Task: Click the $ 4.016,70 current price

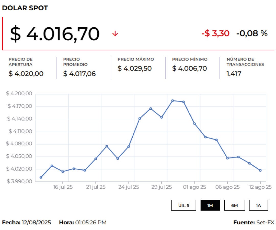Action: tap(55, 34)
